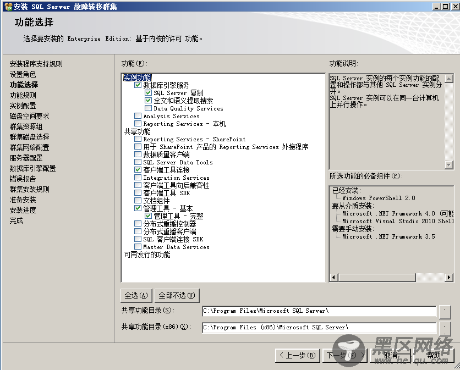Image resolution: width=460 pixels, height=370 pixels.
Task: Check SQL Server Data Tools
Action: 138,162
